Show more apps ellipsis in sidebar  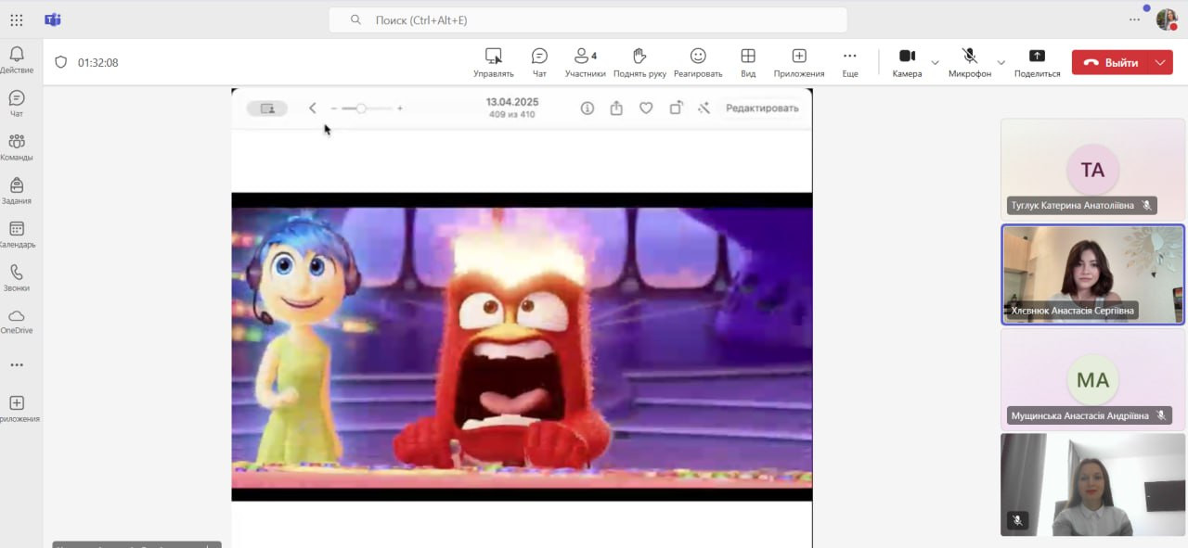17,364
